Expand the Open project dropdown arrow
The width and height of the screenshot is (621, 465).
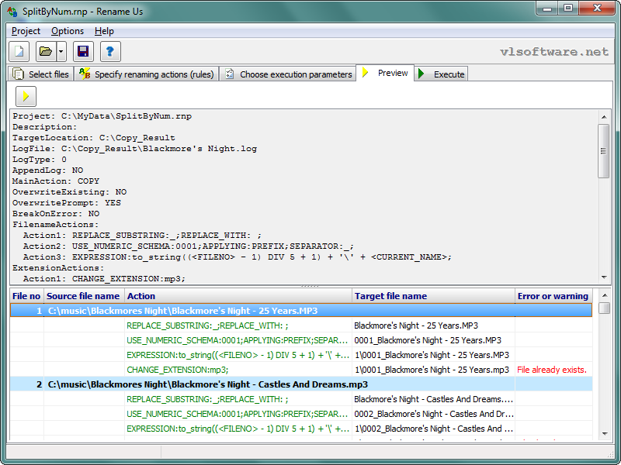point(61,52)
